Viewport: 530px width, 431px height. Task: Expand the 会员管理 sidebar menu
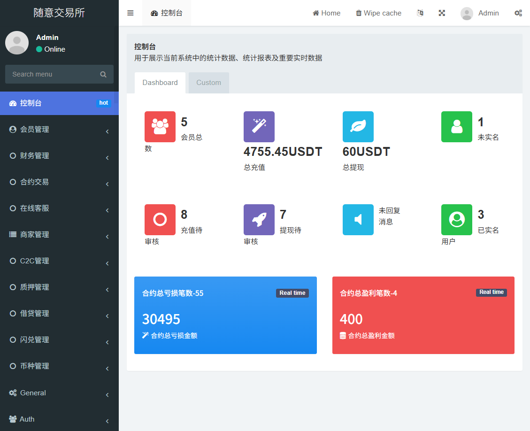click(59, 130)
